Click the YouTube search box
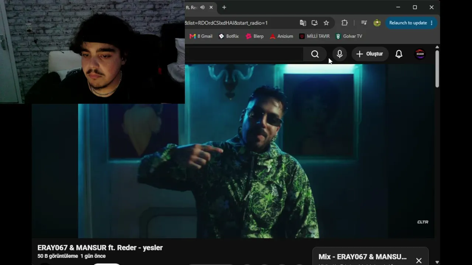This screenshot has width=472, height=265. point(244,54)
